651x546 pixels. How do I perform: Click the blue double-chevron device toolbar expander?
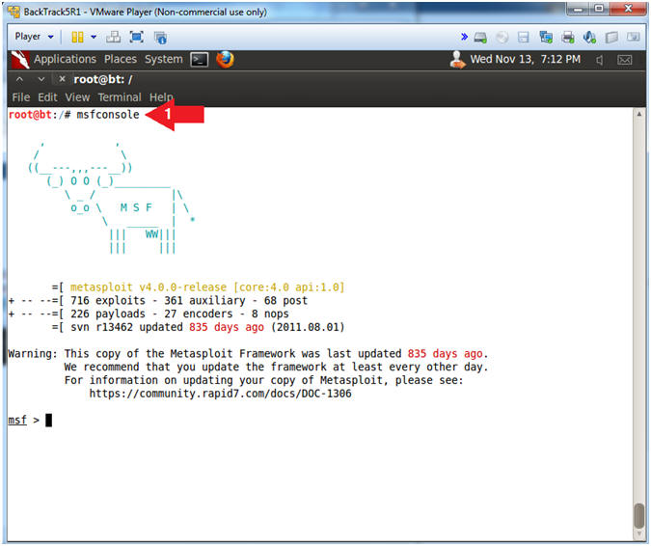[x=464, y=37]
